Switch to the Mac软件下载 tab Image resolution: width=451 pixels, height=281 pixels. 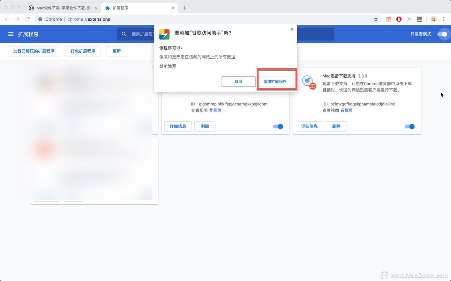coord(63,8)
